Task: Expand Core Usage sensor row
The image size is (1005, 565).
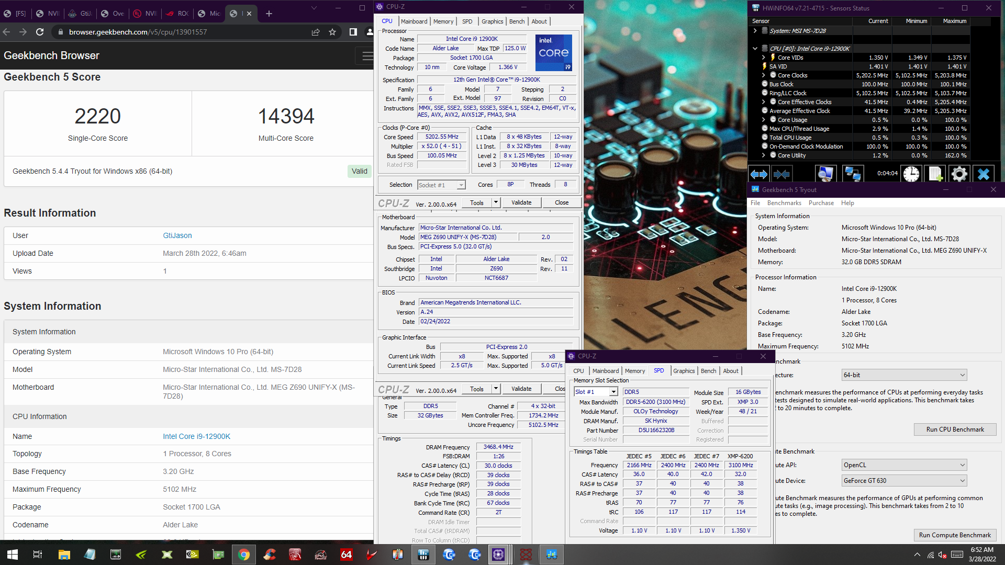Action: (763, 120)
